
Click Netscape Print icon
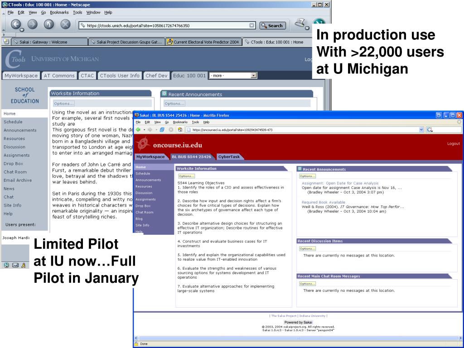pyautogui.click(x=300, y=24)
